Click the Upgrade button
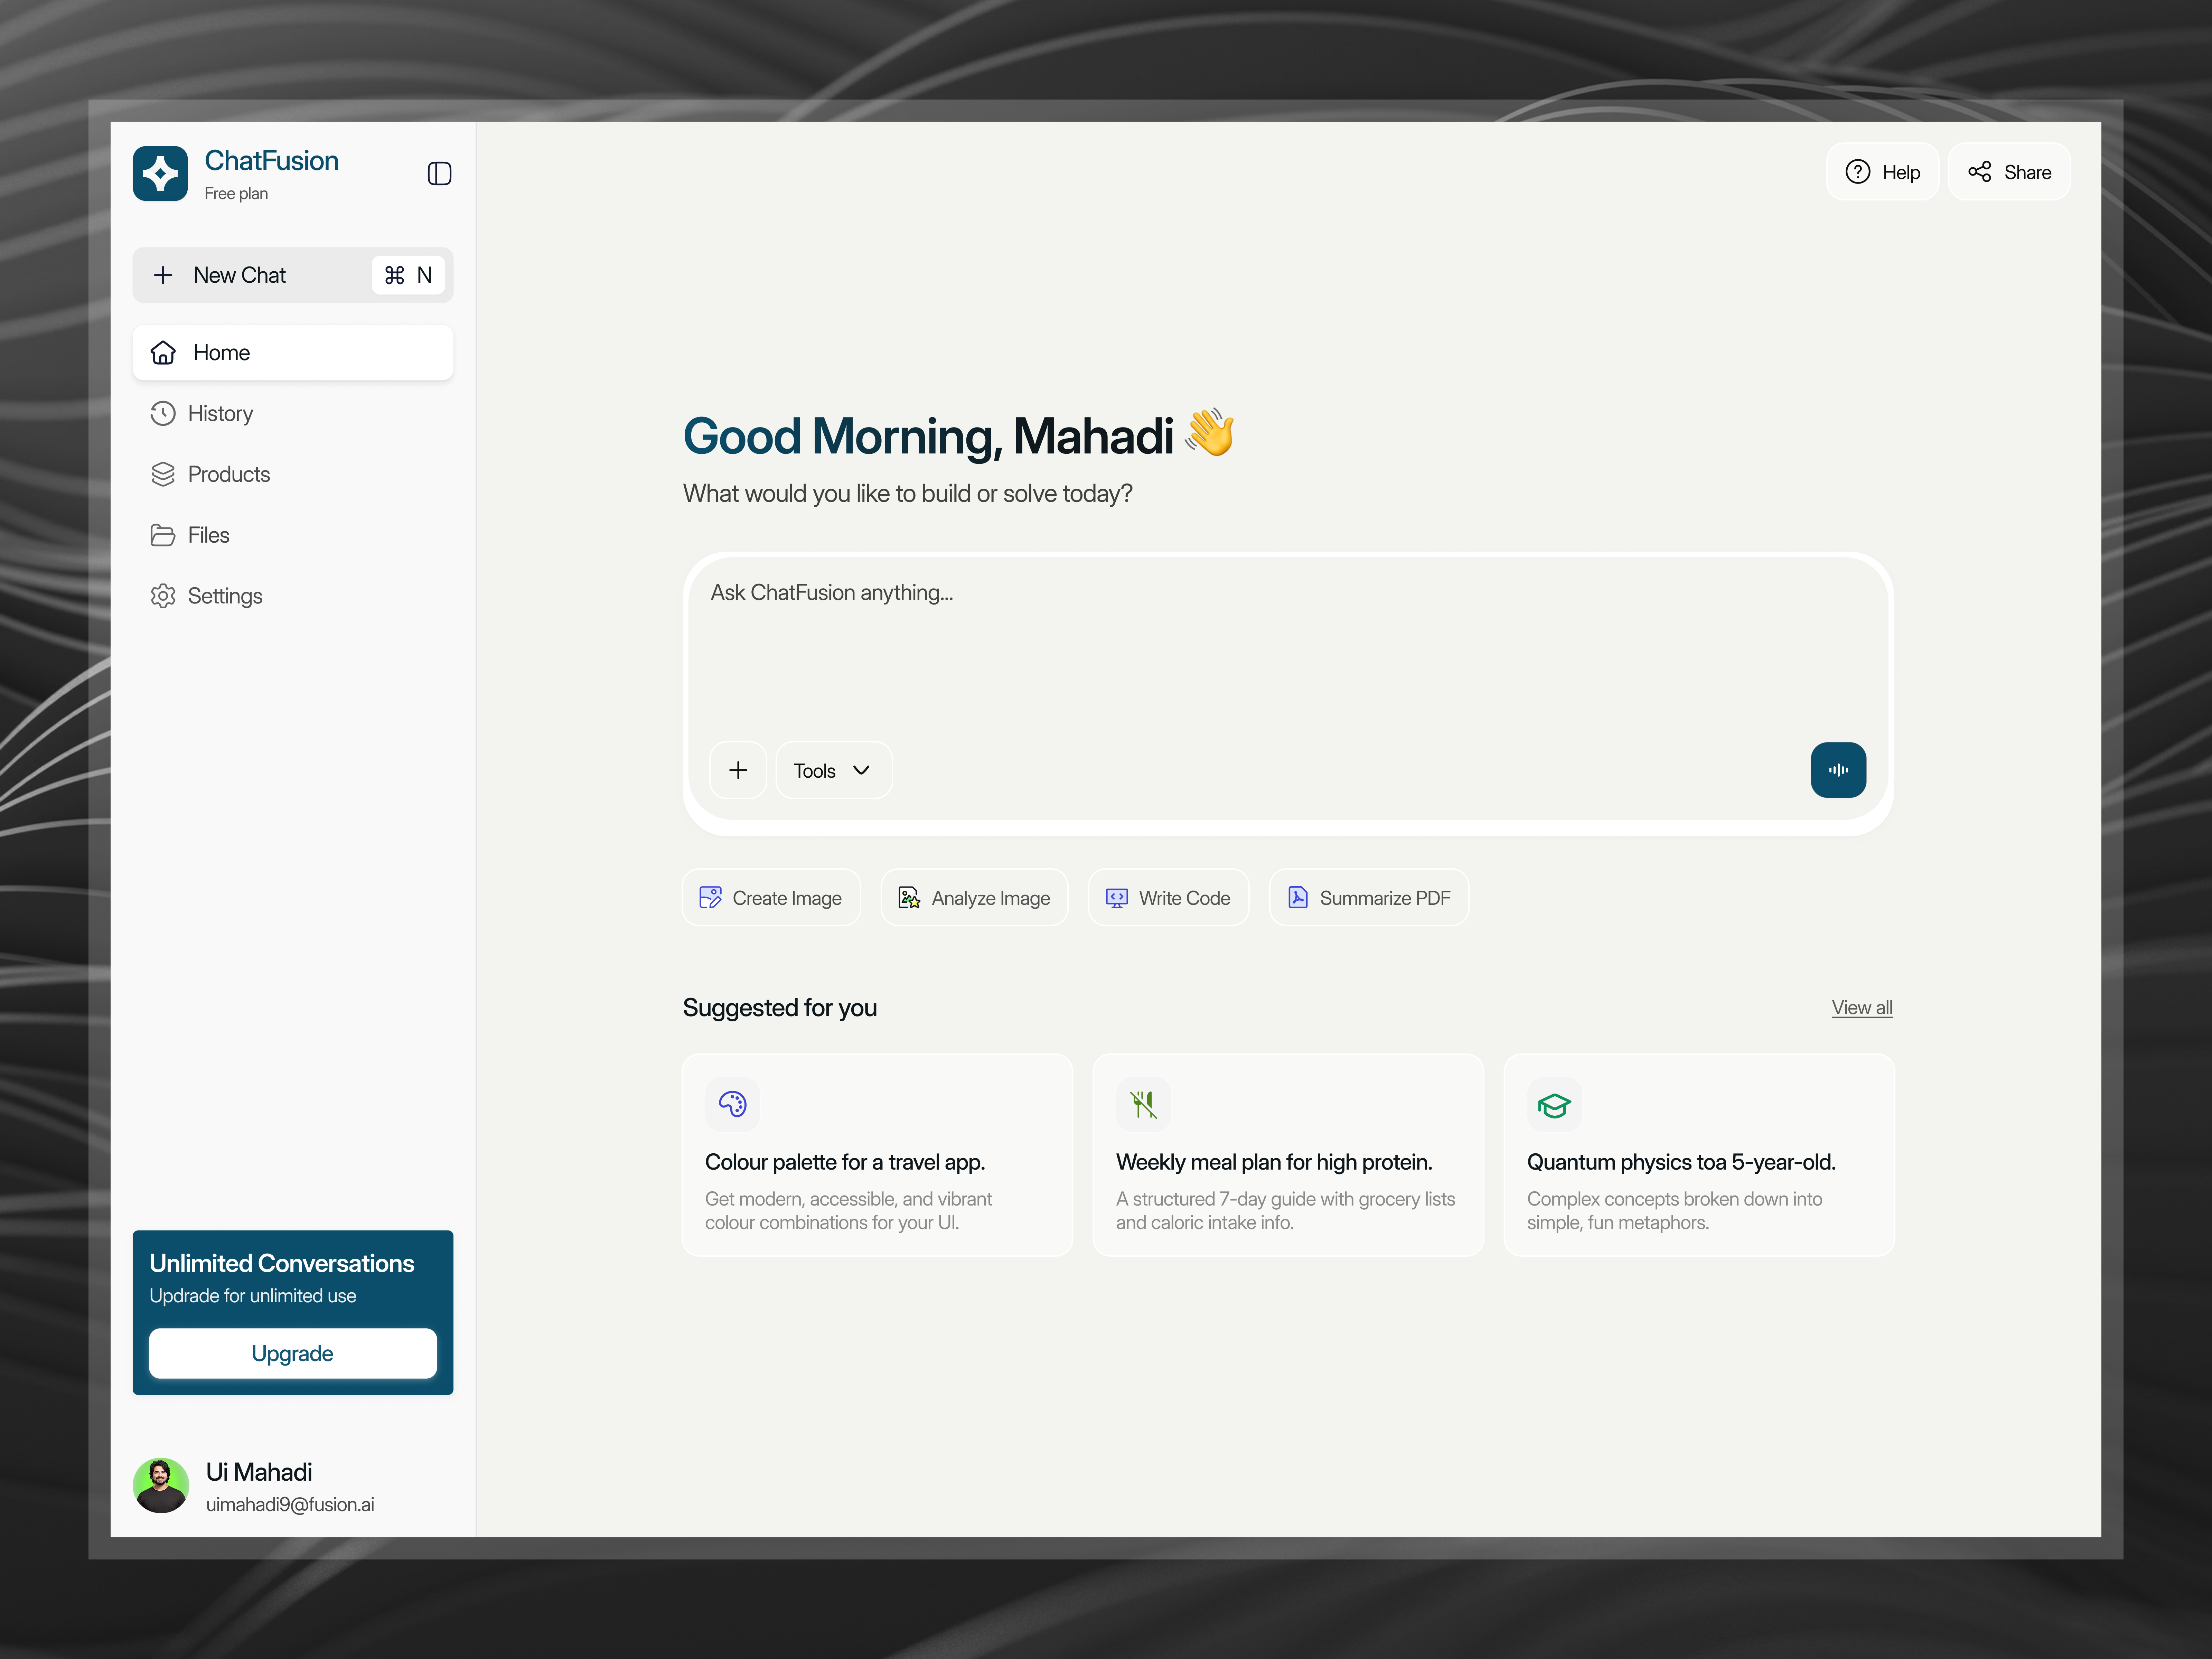 (x=292, y=1353)
